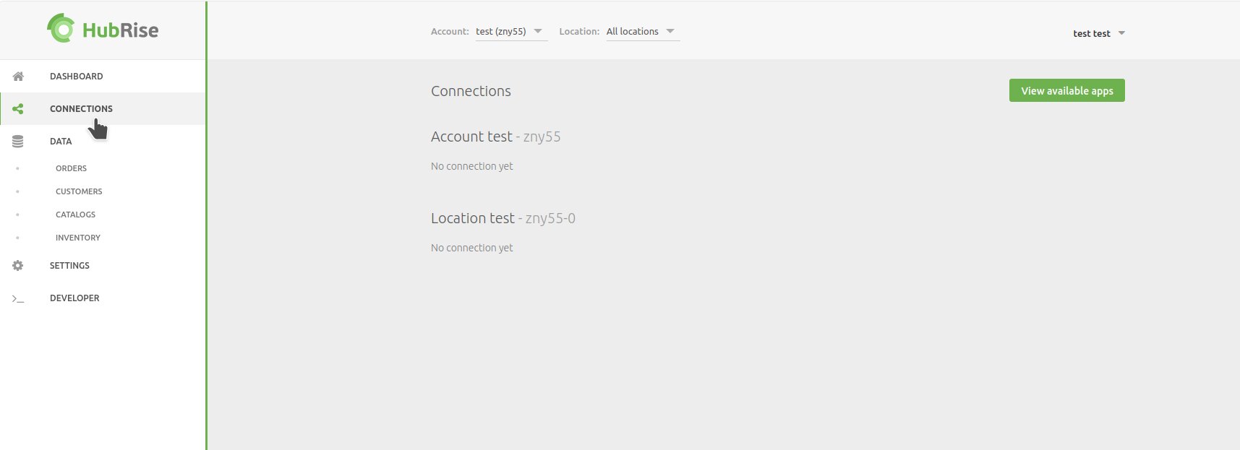Open the Account test (zny55) dropdown

[x=511, y=32]
